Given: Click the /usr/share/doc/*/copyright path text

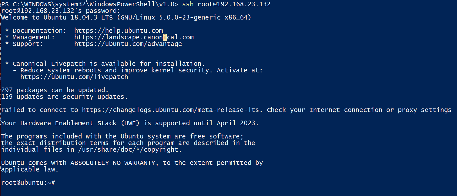Looking at the screenshot, I should (130, 149).
